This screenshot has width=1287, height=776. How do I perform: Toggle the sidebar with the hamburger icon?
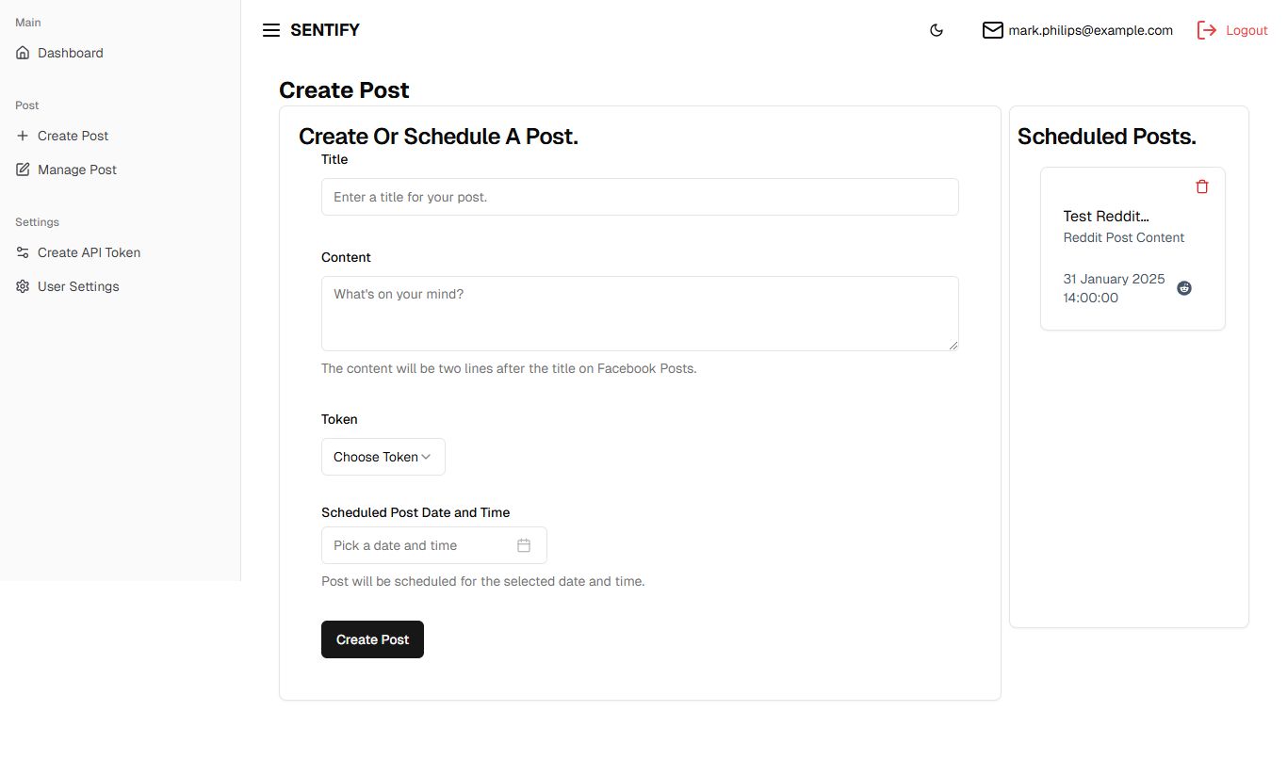click(271, 30)
